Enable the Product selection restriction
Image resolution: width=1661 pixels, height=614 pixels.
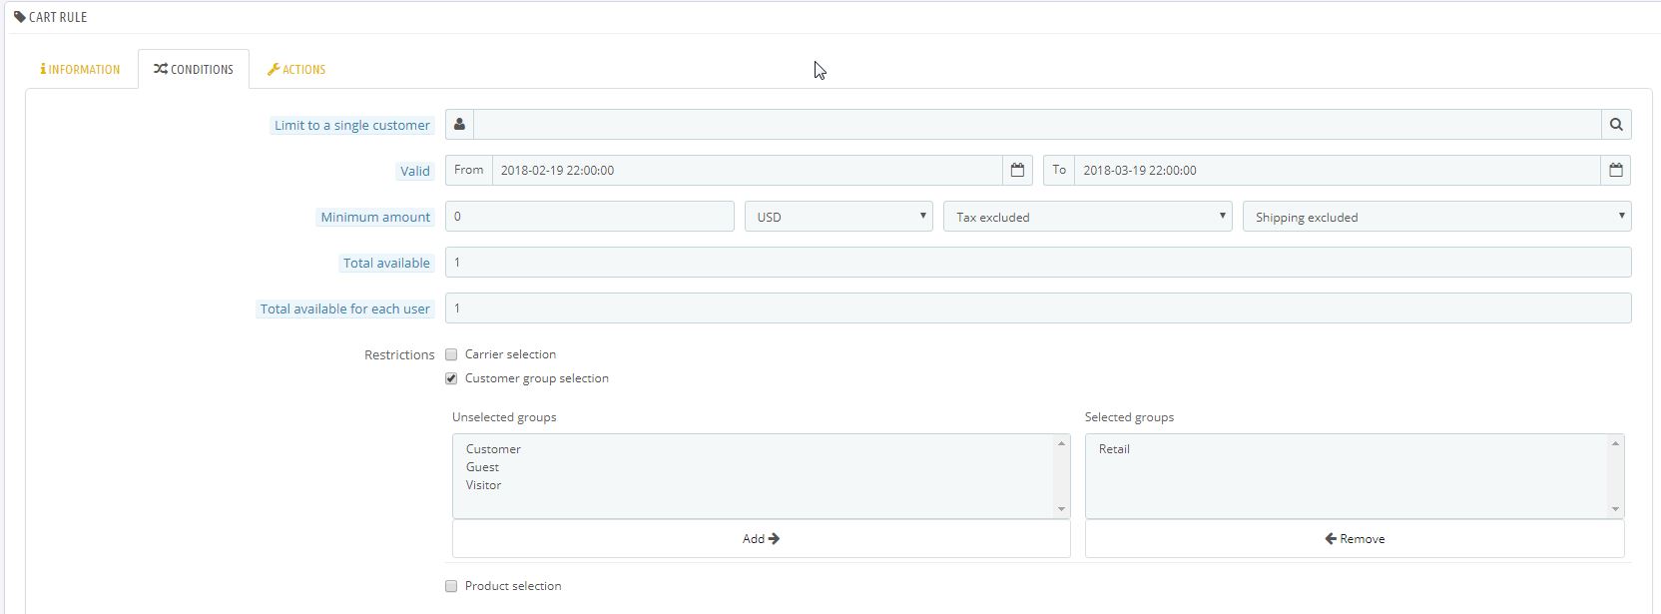(451, 586)
